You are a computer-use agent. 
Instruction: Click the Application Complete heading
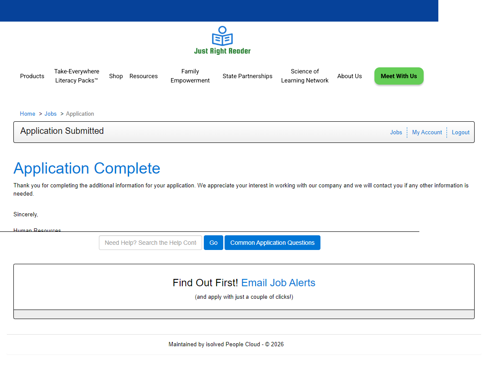tap(87, 168)
